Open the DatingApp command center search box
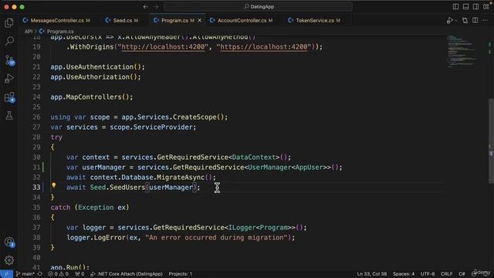Image resolution: width=494 pixels, height=278 pixels. tap(259, 7)
